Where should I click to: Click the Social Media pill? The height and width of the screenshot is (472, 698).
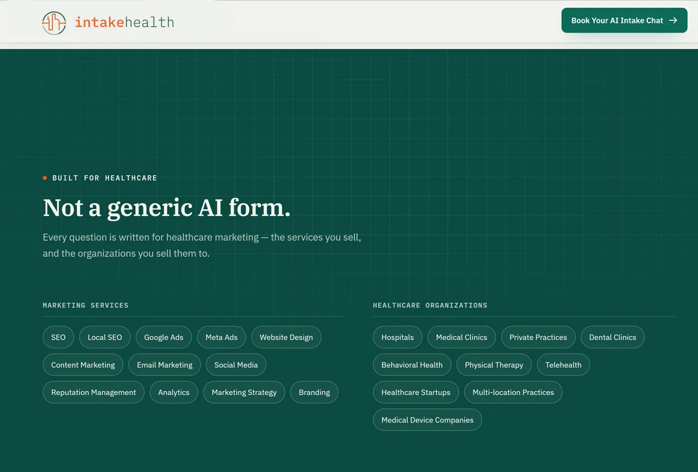click(236, 365)
